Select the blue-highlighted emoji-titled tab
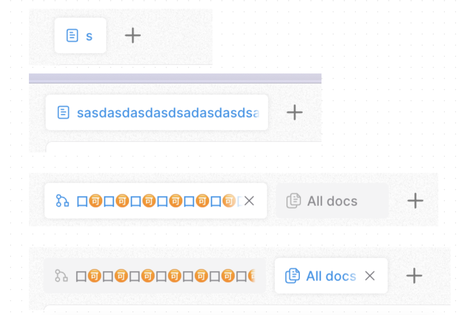The image size is (460, 315). pos(156,201)
